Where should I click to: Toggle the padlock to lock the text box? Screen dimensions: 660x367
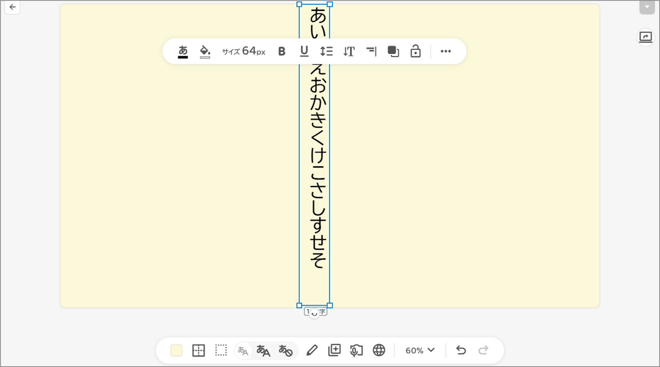click(415, 51)
